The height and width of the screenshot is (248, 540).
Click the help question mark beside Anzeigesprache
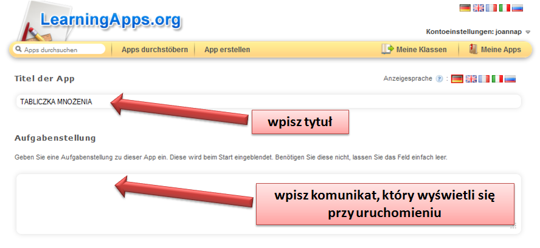pyautogui.click(x=440, y=79)
